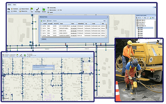Switch to the Home ribbon tab
166x104 pixels.
click(9, 5)
